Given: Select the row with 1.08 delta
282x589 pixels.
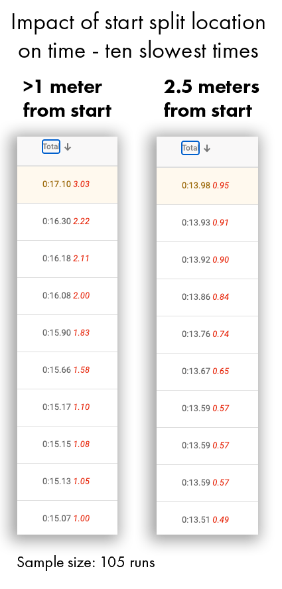Looking at the screenshot, I should click(x=67, y=445).
